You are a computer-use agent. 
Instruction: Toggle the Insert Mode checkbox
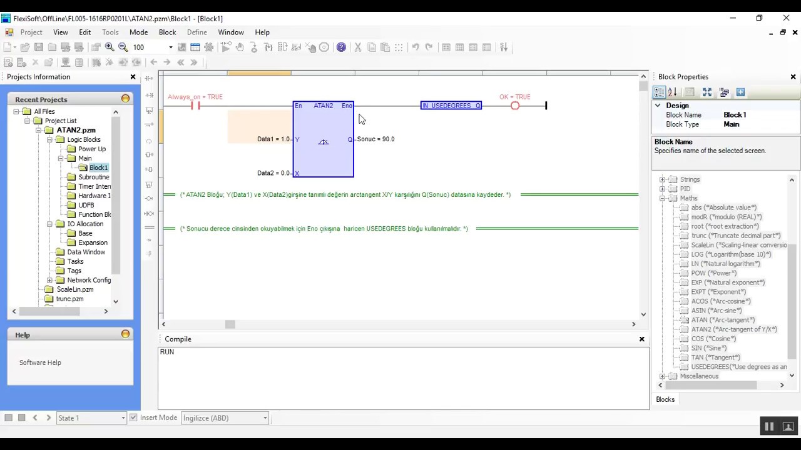pos(133,417)
